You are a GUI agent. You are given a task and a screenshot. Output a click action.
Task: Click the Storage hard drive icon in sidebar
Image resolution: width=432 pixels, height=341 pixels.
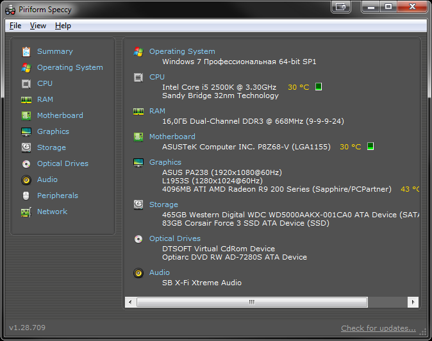[x=26, y=147]
